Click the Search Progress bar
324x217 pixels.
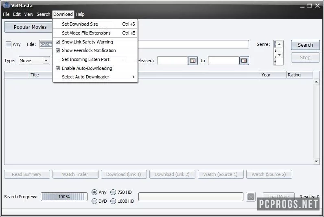[x=64, y=197]
